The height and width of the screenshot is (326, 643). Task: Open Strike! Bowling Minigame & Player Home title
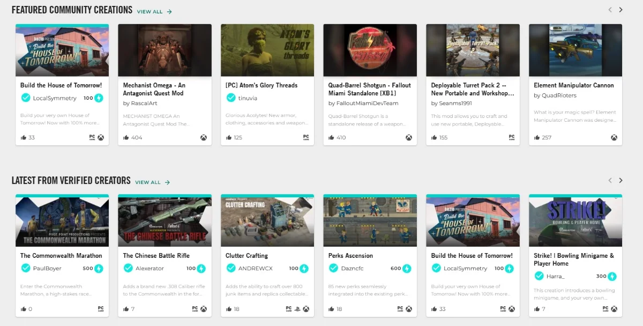[574, 260]
